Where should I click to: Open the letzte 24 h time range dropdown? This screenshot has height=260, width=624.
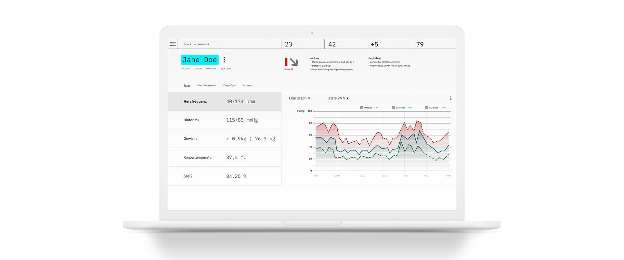click(338, 98)
